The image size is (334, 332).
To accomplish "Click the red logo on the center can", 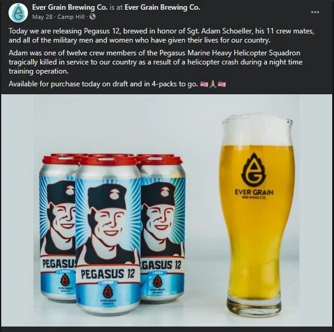I will point(108,291).
